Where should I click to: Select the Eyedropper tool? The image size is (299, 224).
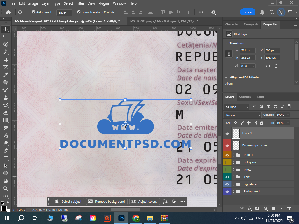tap(6, 75)
